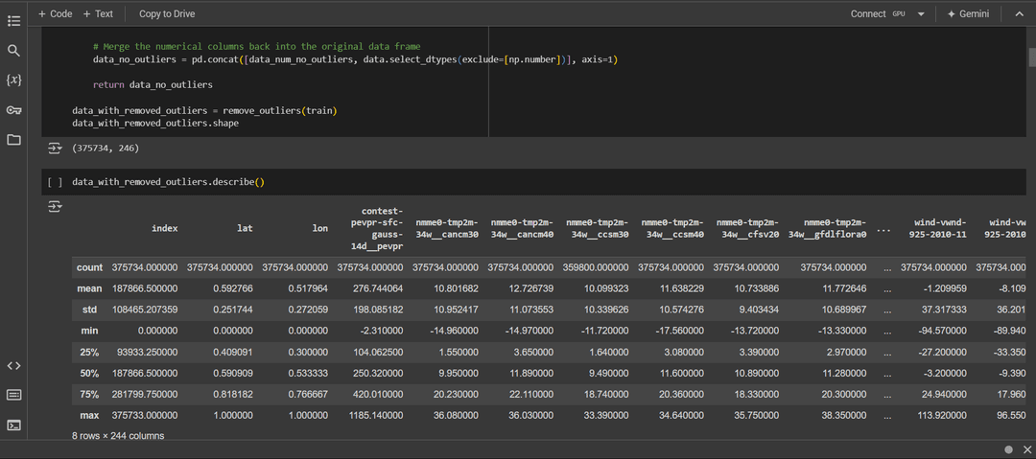Open Find and replace search icon

13,50
